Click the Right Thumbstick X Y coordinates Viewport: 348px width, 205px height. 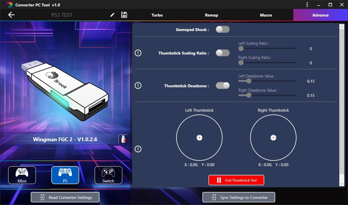(273, 165)
